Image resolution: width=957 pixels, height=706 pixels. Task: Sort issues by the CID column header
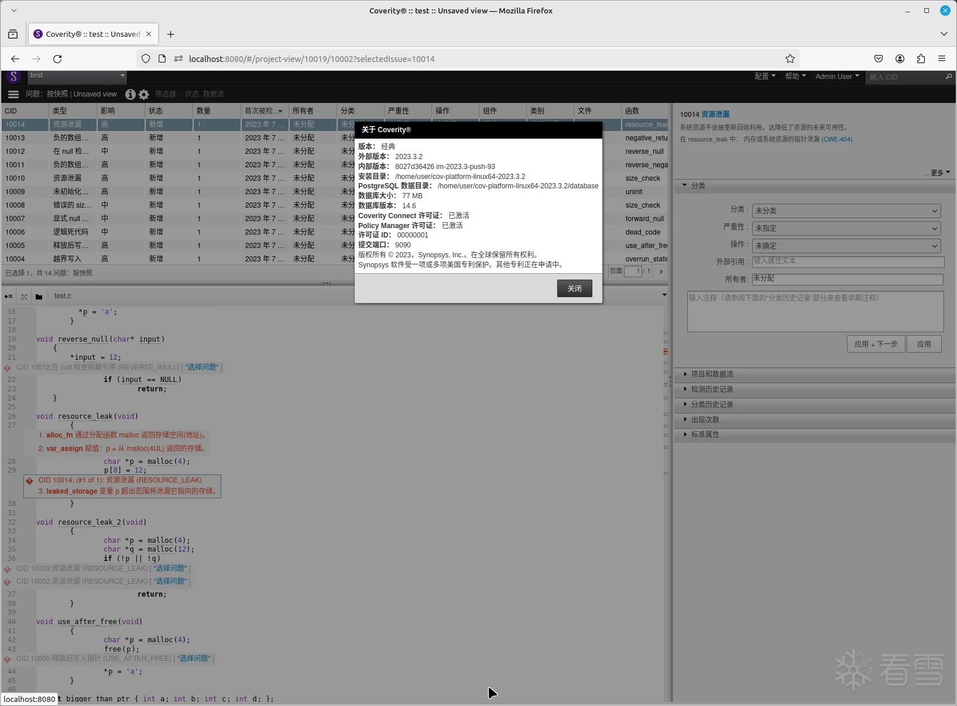tap(25, 111)
